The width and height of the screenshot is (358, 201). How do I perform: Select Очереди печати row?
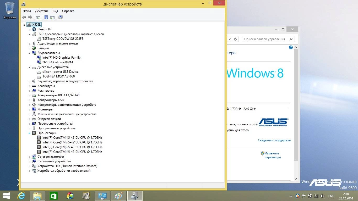pyautogui.click(x=49, y=119)
